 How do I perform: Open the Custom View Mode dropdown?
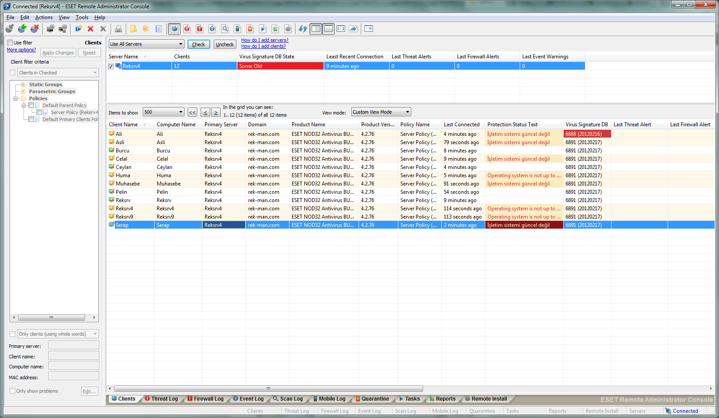coord(381,112)
